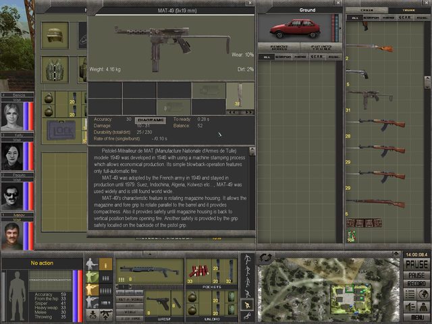Select the bottom mustached mercenary portrait
This screenshot has height=324, width=432.
[x=12, y=236]
